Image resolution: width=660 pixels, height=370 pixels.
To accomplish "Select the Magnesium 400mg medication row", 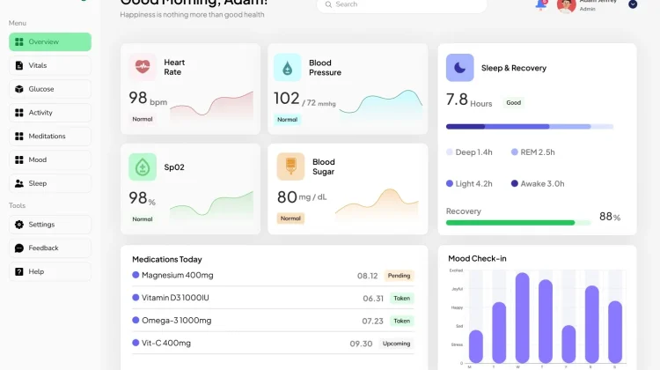I will (273, 276).
